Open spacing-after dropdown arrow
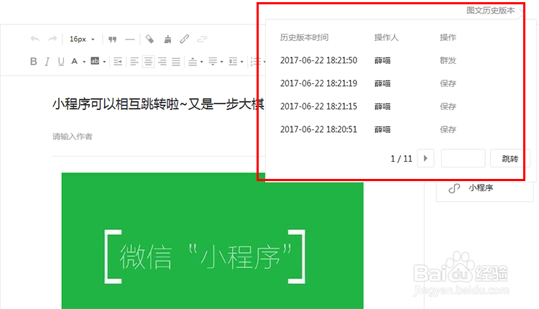The width and height of the screenshot is (539, 309). [x=222, y=62]
